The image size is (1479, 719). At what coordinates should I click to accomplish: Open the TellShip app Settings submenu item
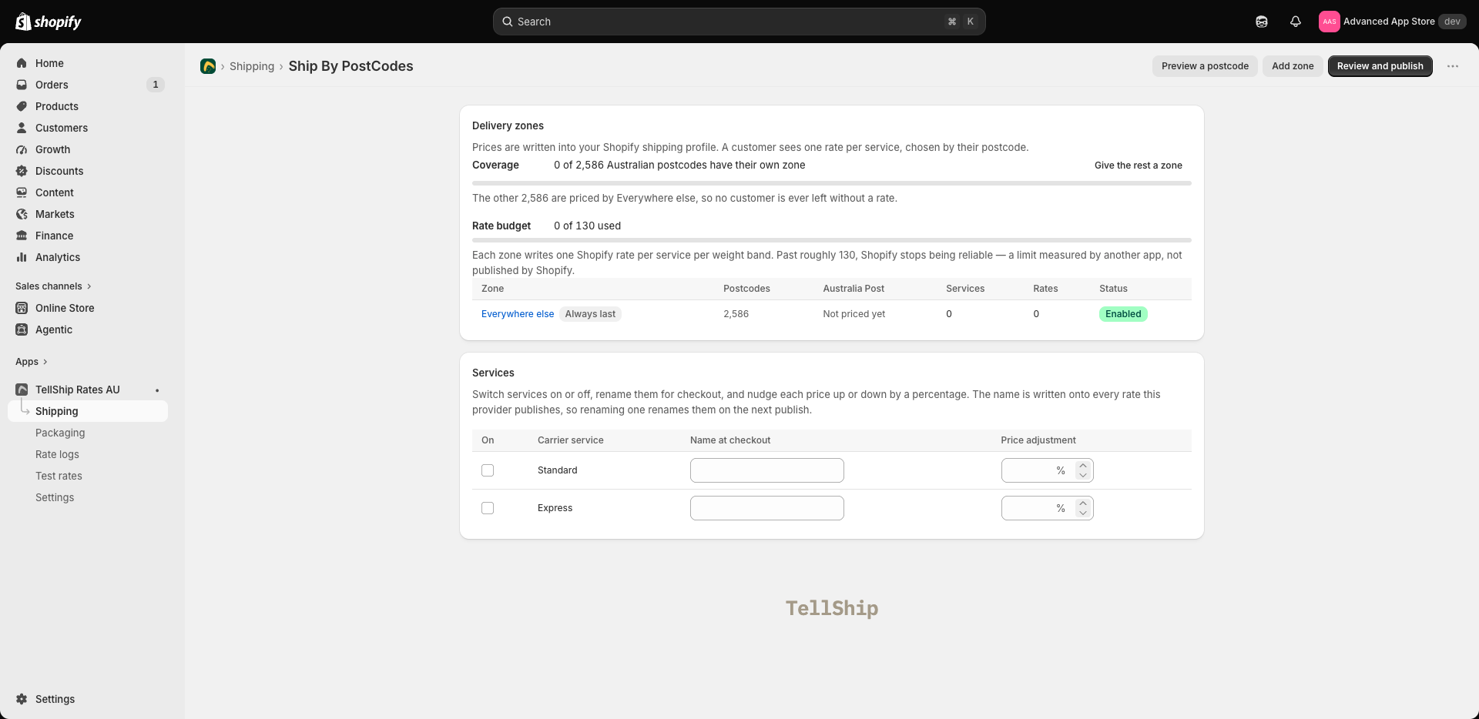tap(55, 497)
